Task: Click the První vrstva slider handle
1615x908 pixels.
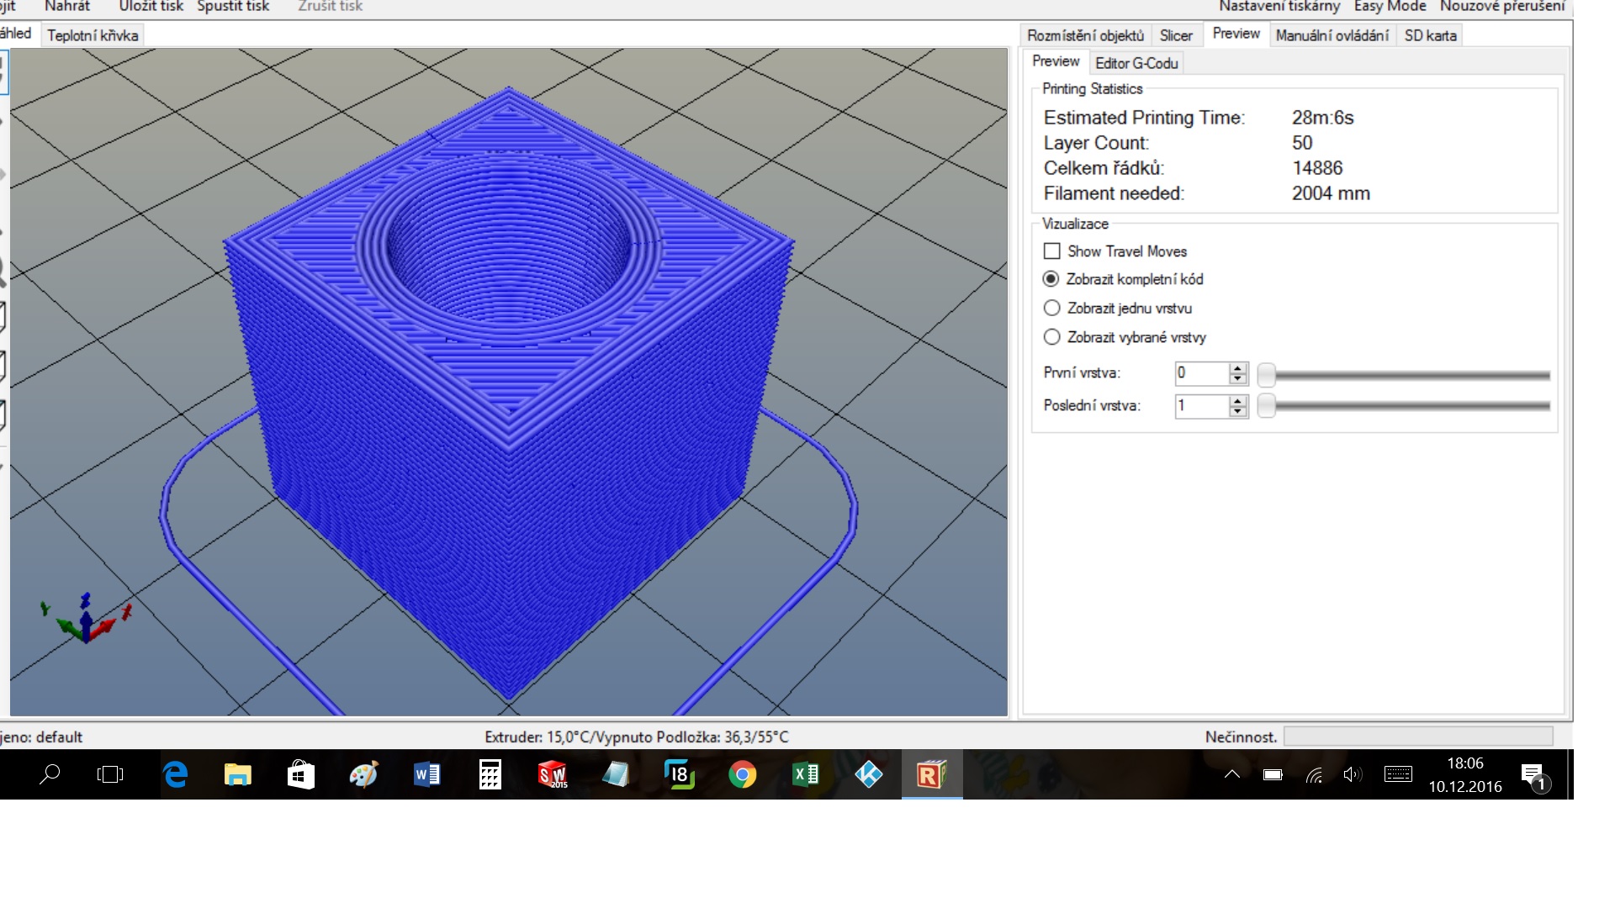Action: [x=1266, y=375]
